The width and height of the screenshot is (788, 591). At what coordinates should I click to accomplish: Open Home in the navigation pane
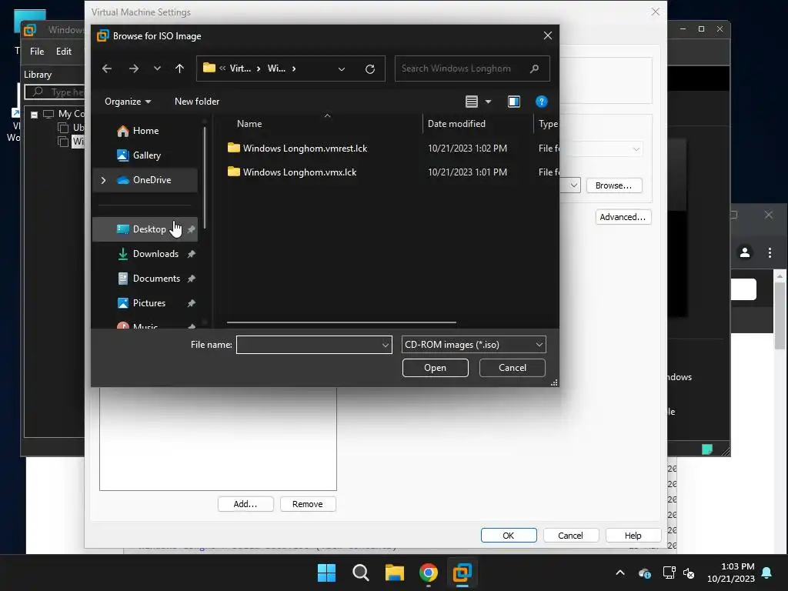click(145, 131)
